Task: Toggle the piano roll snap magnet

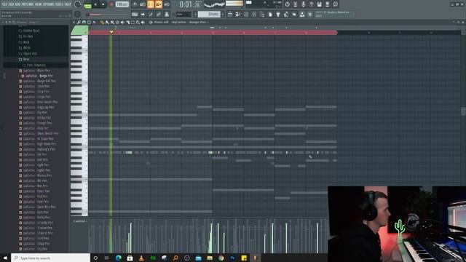Action: tap(84, 23)
